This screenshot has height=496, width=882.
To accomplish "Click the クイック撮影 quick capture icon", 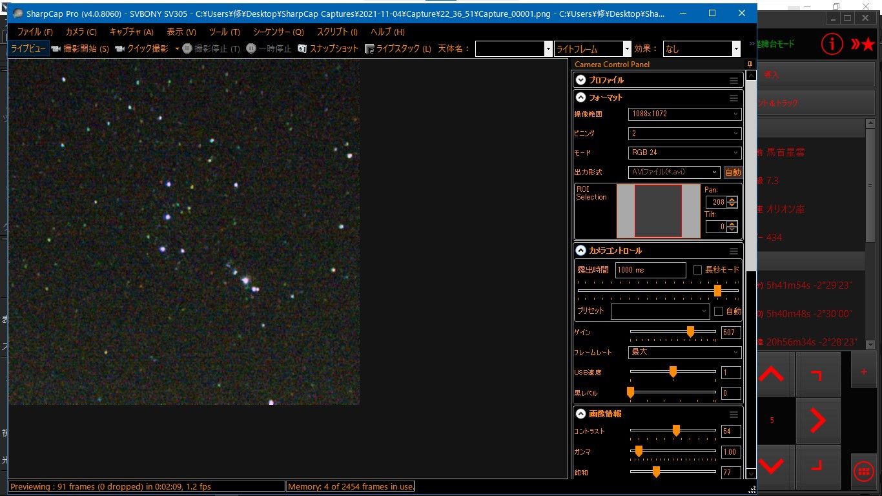I will [x=119, y=49].
